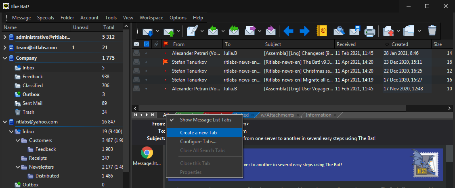The image size is (455, 188).
Task: Click the message list horizontal scrollbar right arrow
Action: (x=450, y=108)
